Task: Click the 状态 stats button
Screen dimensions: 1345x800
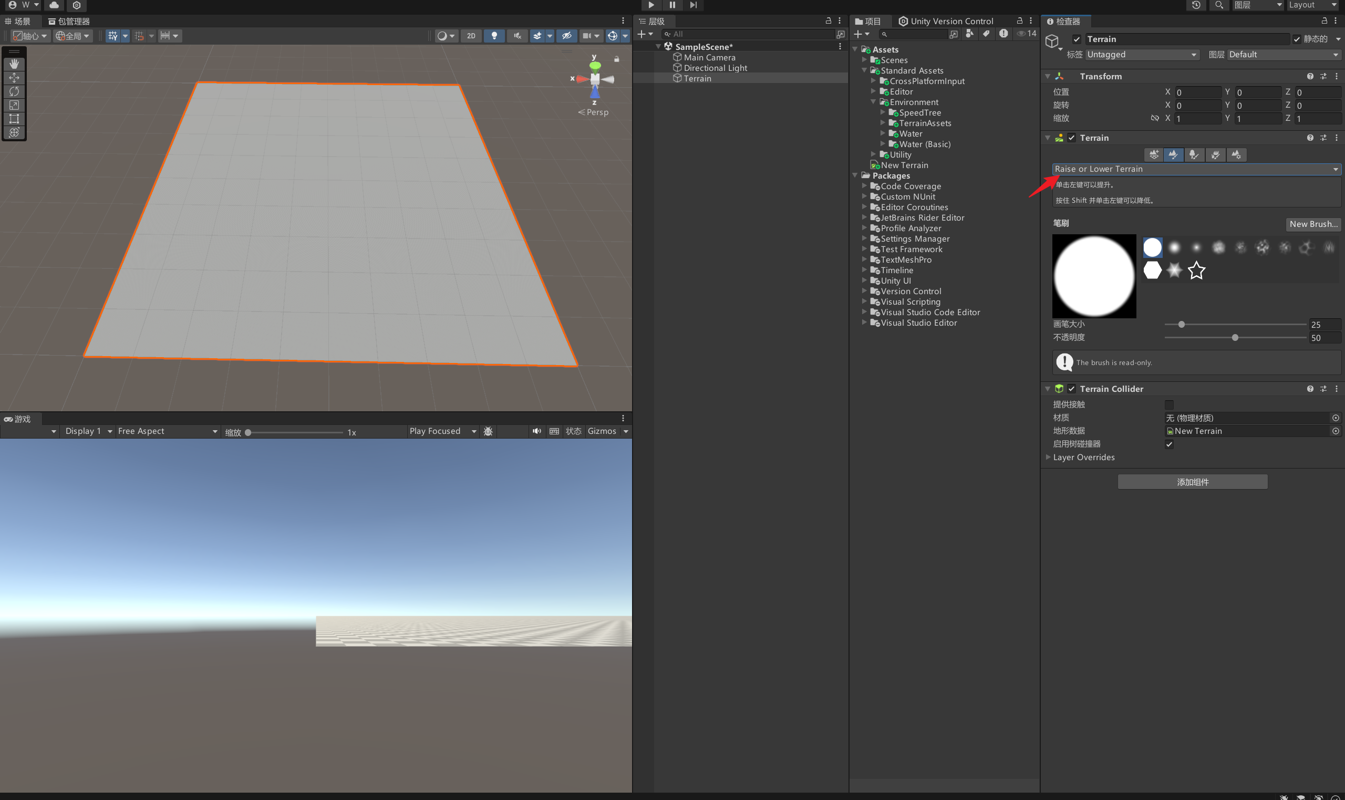Action: click(x=573, y=431)
